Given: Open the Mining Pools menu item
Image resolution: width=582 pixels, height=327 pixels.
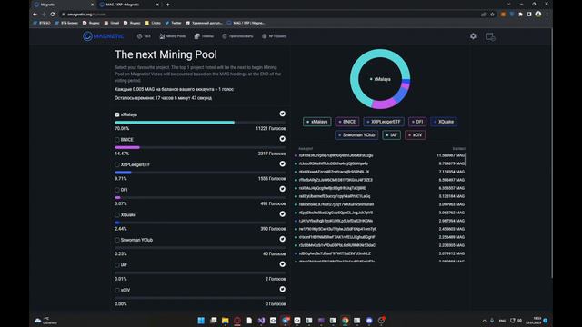Looking at the screenshot, I should [173, 36].
